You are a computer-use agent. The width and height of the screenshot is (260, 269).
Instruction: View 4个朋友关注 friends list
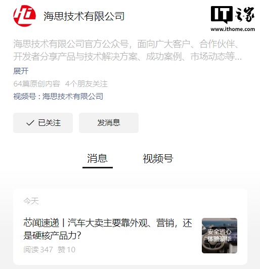[x=86, y=84]
